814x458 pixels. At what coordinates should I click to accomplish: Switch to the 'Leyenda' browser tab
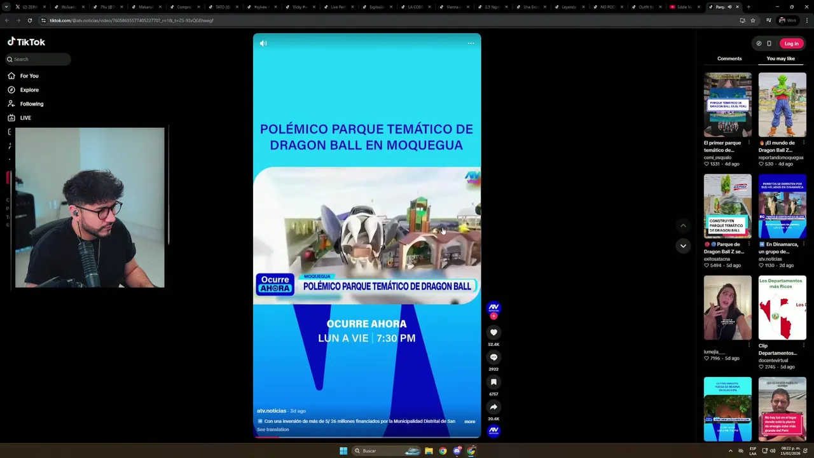tap(569, 7)
